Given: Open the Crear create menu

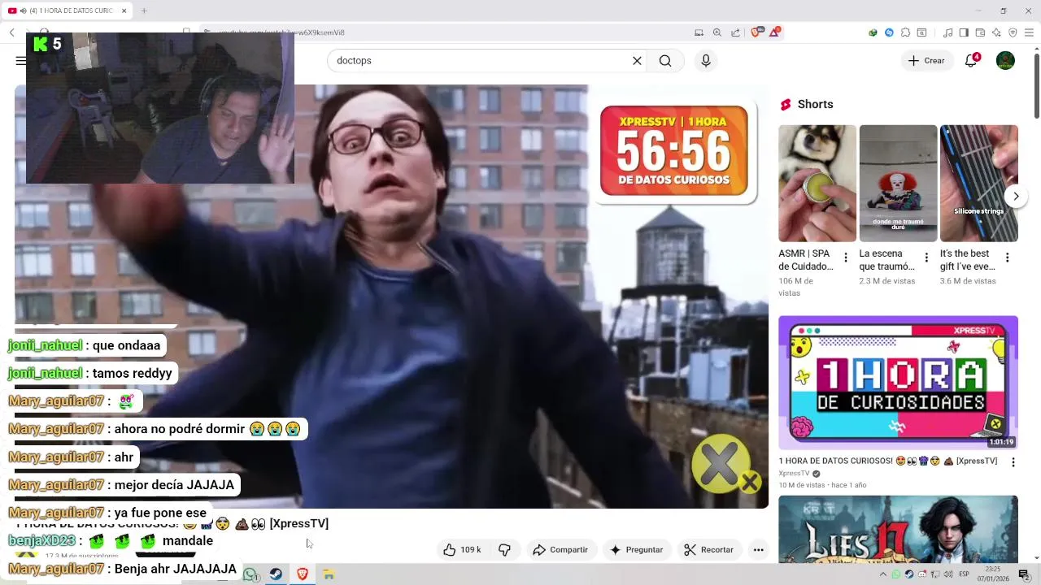Looking at the screenshot, I should 926,61.
